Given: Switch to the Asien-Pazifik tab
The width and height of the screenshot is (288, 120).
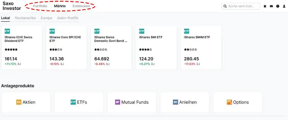Looking at the screenshot, I should pos(67,18).
